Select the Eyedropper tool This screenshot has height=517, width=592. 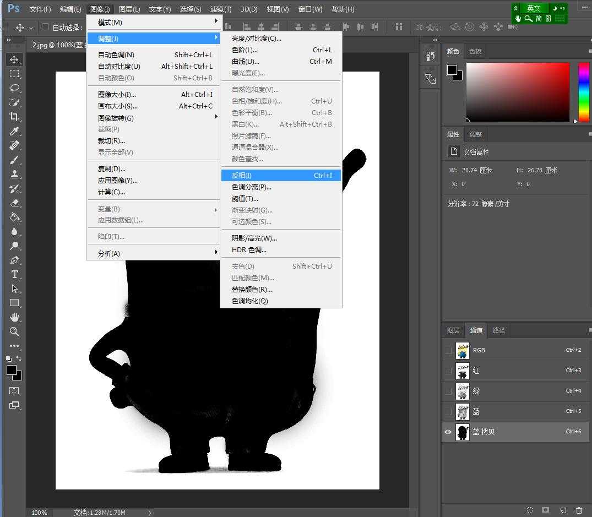pyautogui.click(x=14, y=131)
